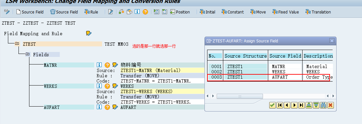Select the AUFART field in the tree
This screenshot has width=362, height=124.
tap(69, 107)
